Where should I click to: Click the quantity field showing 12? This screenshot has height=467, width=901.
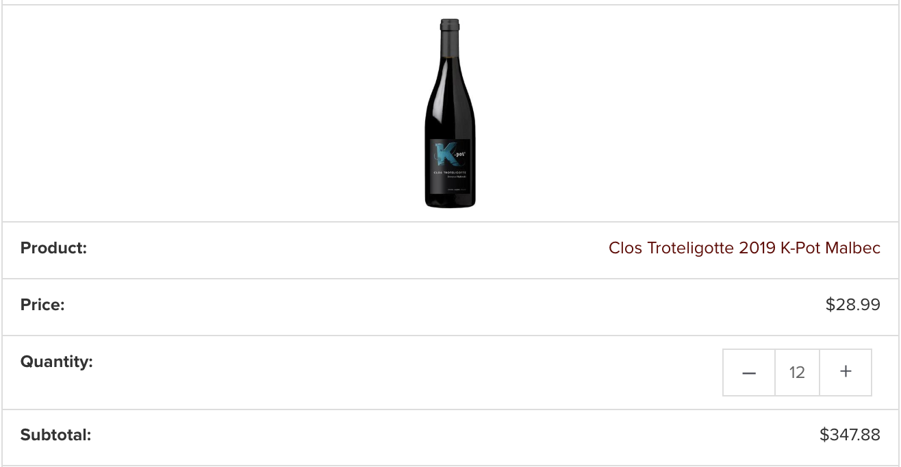(x=797, y=373)
